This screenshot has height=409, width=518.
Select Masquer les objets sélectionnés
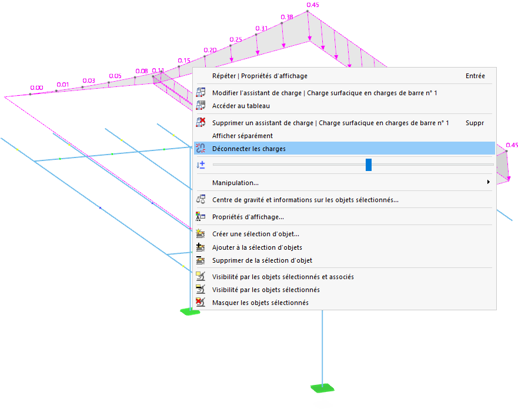[345, 303]
